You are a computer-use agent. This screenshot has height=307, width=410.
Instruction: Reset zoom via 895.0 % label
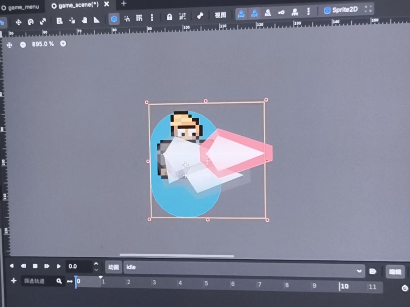(x=43, y=44)
